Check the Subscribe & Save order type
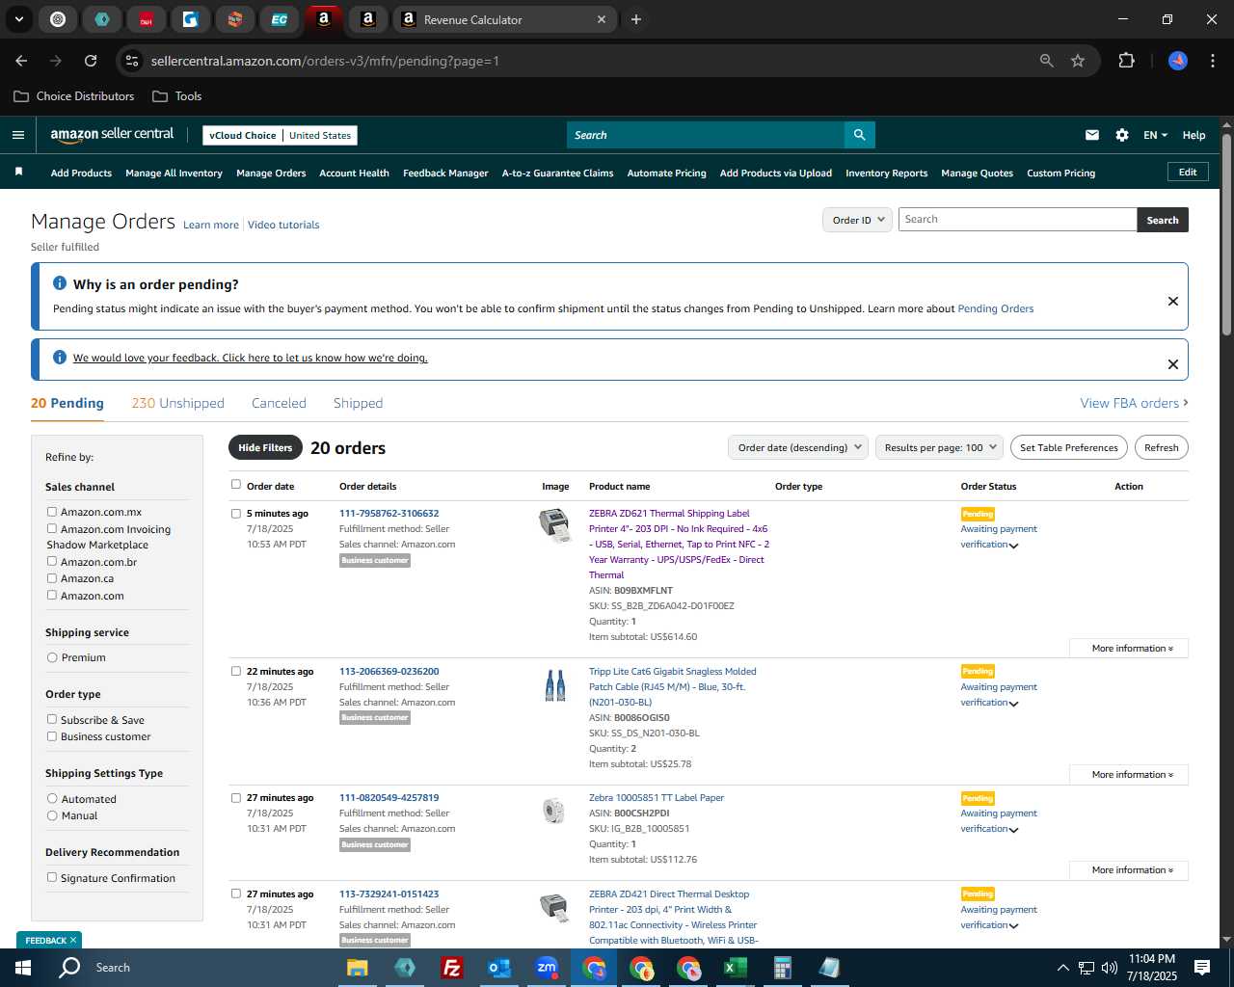This screenshot has height=987, width=1234. point(52,719)
